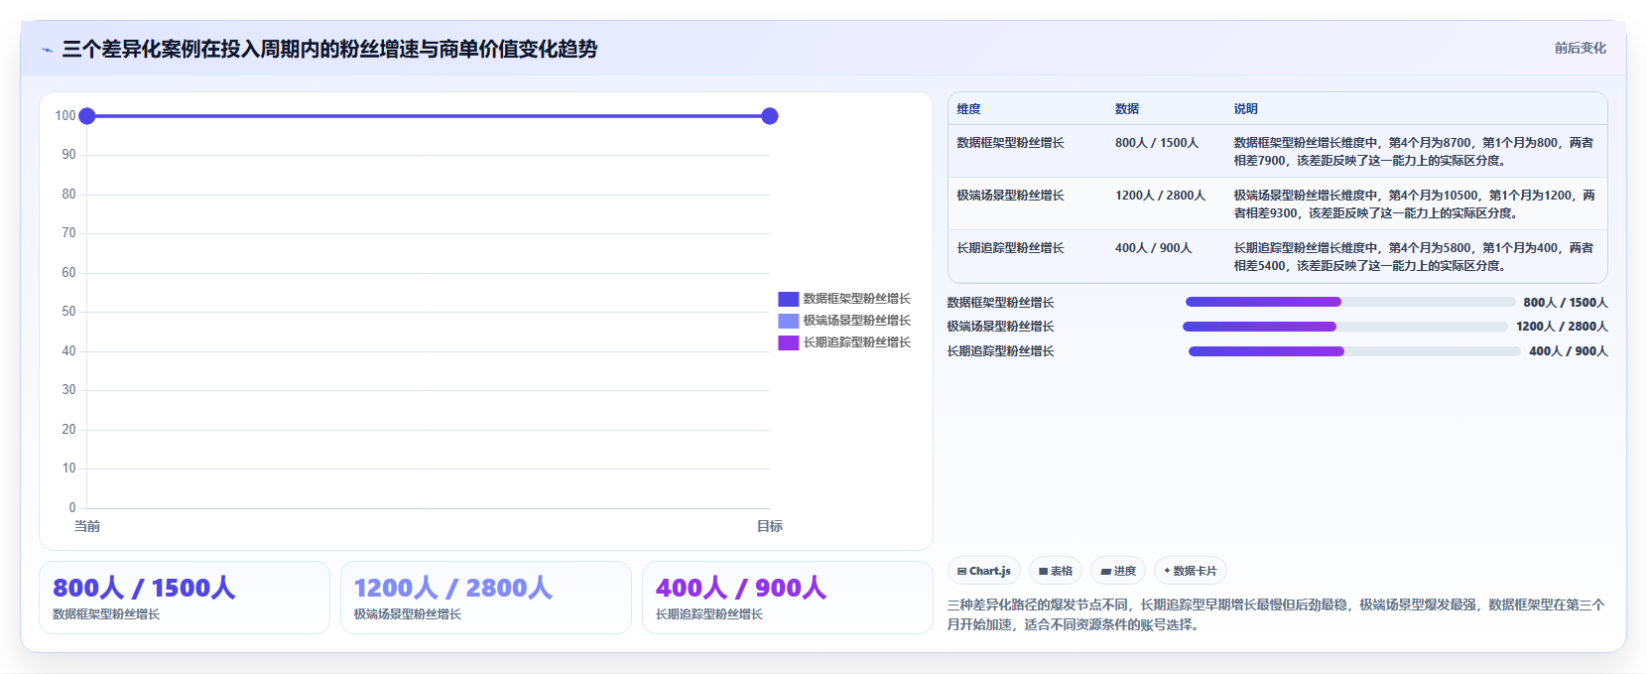This screenshot has width=1647, height=674.
Task: Click the Chart.js tag chip
Action: pyautogui.click(x=984, y=571)
